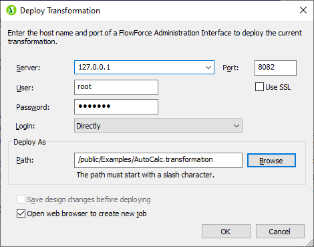Close the Deploy Transformation dialog
The image size is (314, 247).
[303, 10]
